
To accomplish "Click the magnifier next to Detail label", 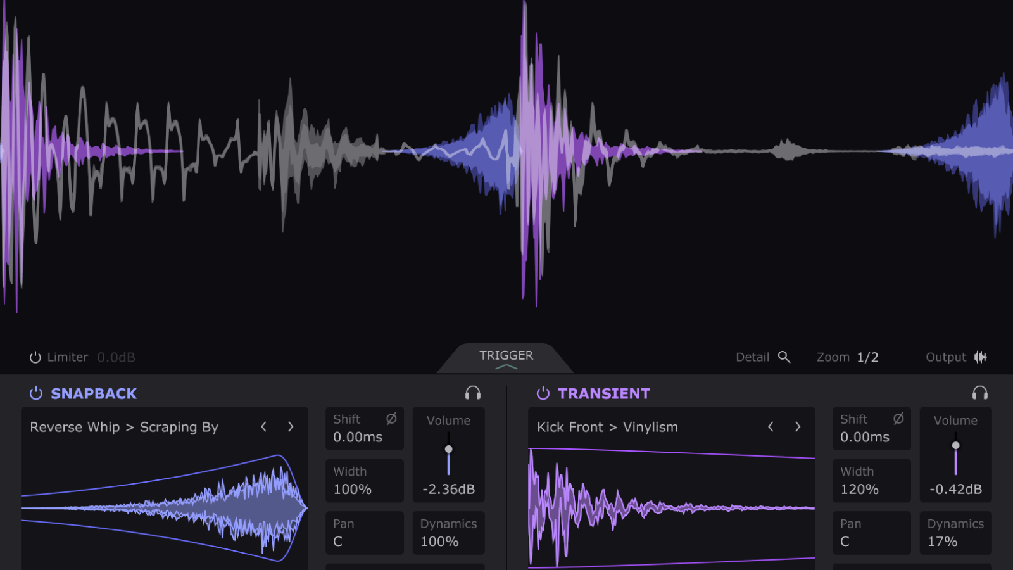I will coord(784,357).
